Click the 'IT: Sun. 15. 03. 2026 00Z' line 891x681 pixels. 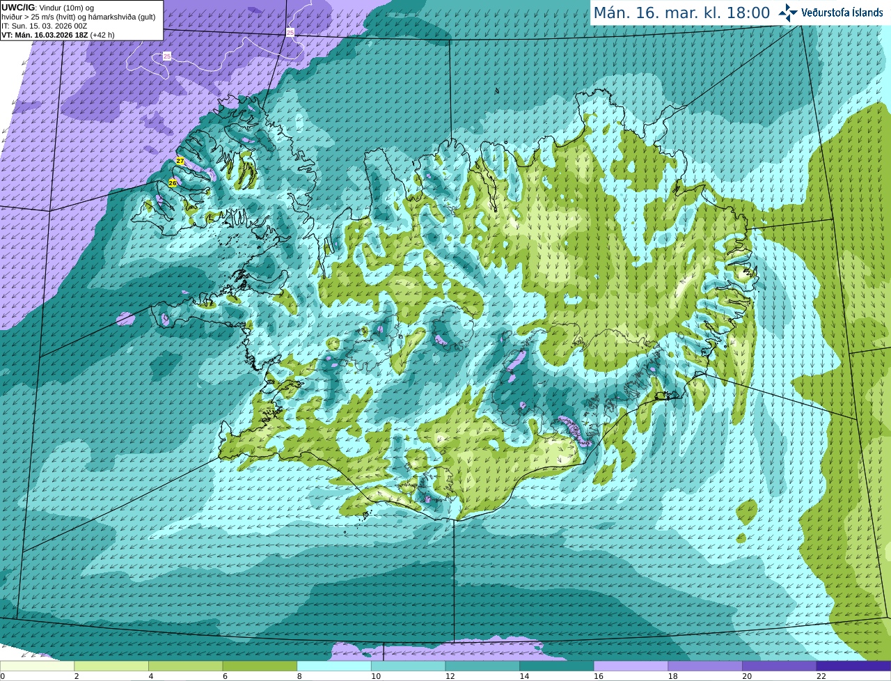(x=44, y=26)
